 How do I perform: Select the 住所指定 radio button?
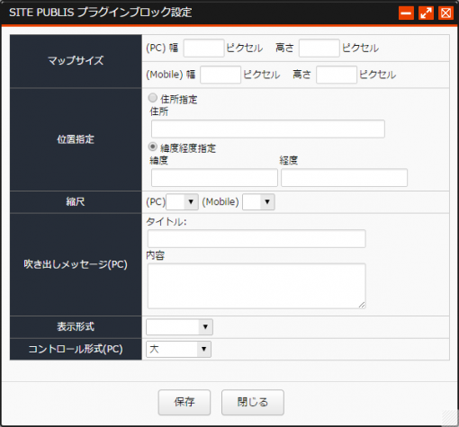(x=153, y=98)
